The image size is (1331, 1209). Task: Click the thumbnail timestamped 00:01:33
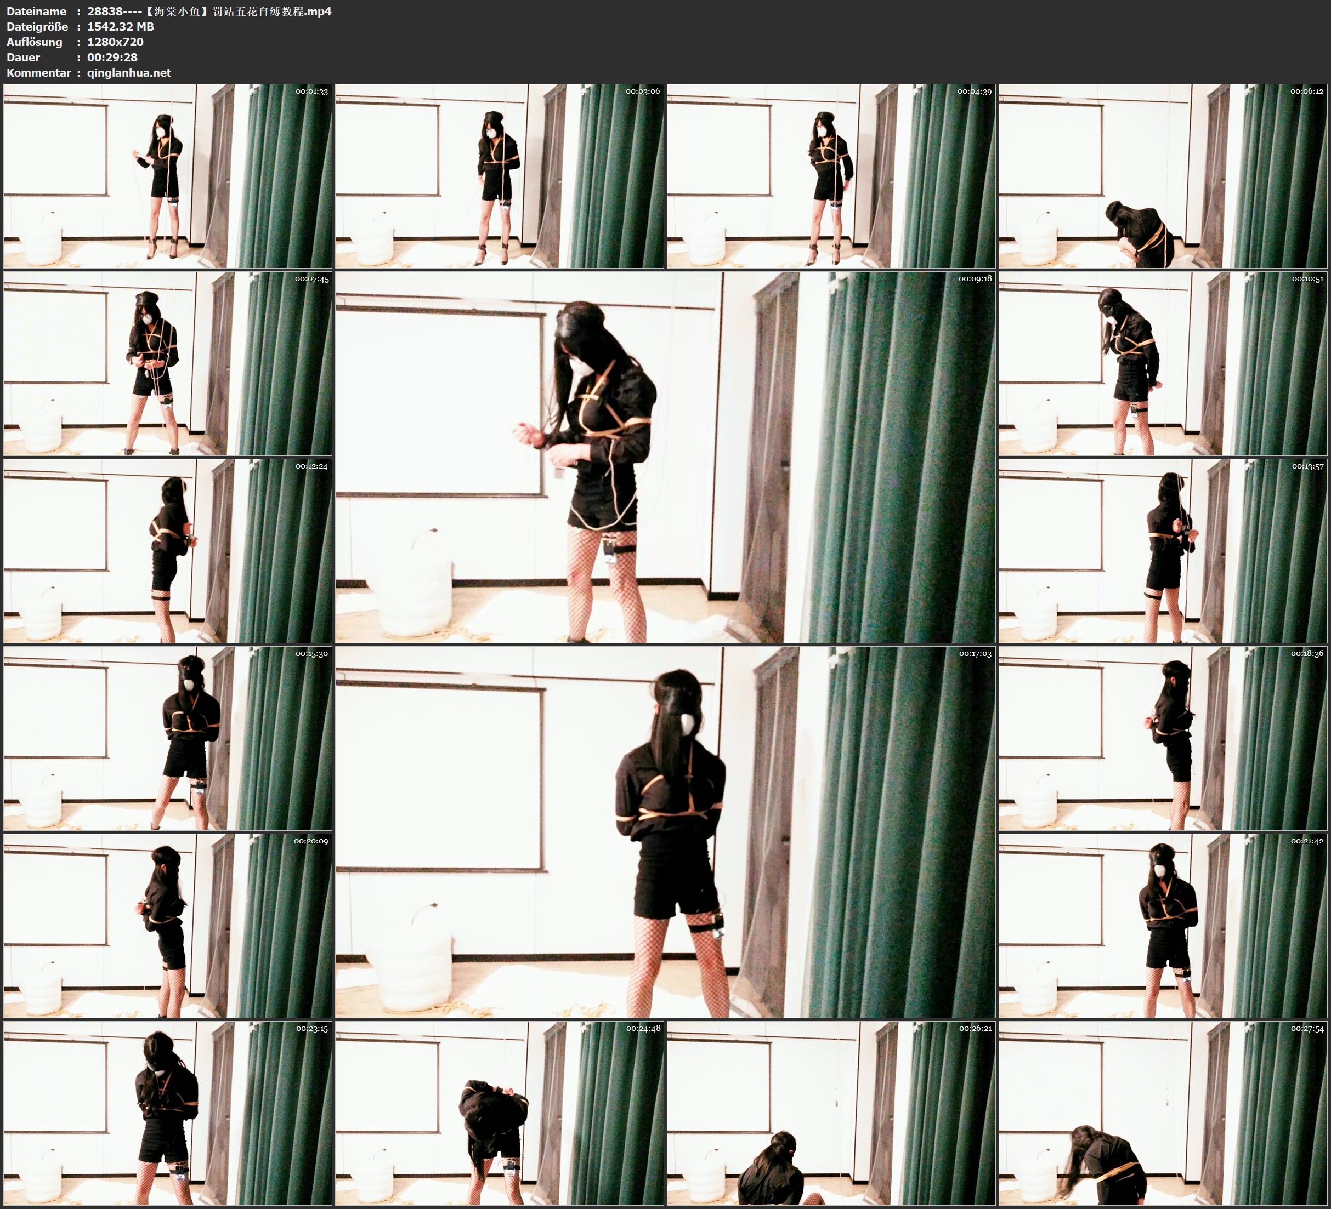[168, 175]
